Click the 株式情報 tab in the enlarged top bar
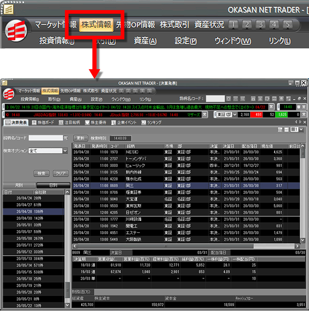 click(x=96, y=25)
